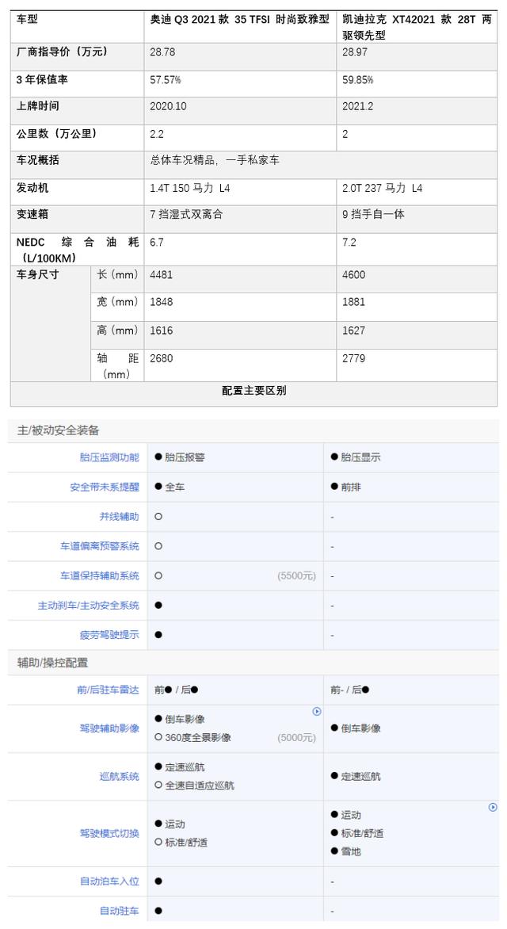Open the 车道保持辅助系统 link
The width and height of the screenshot is (507, 929).
(x=100, y=576)
